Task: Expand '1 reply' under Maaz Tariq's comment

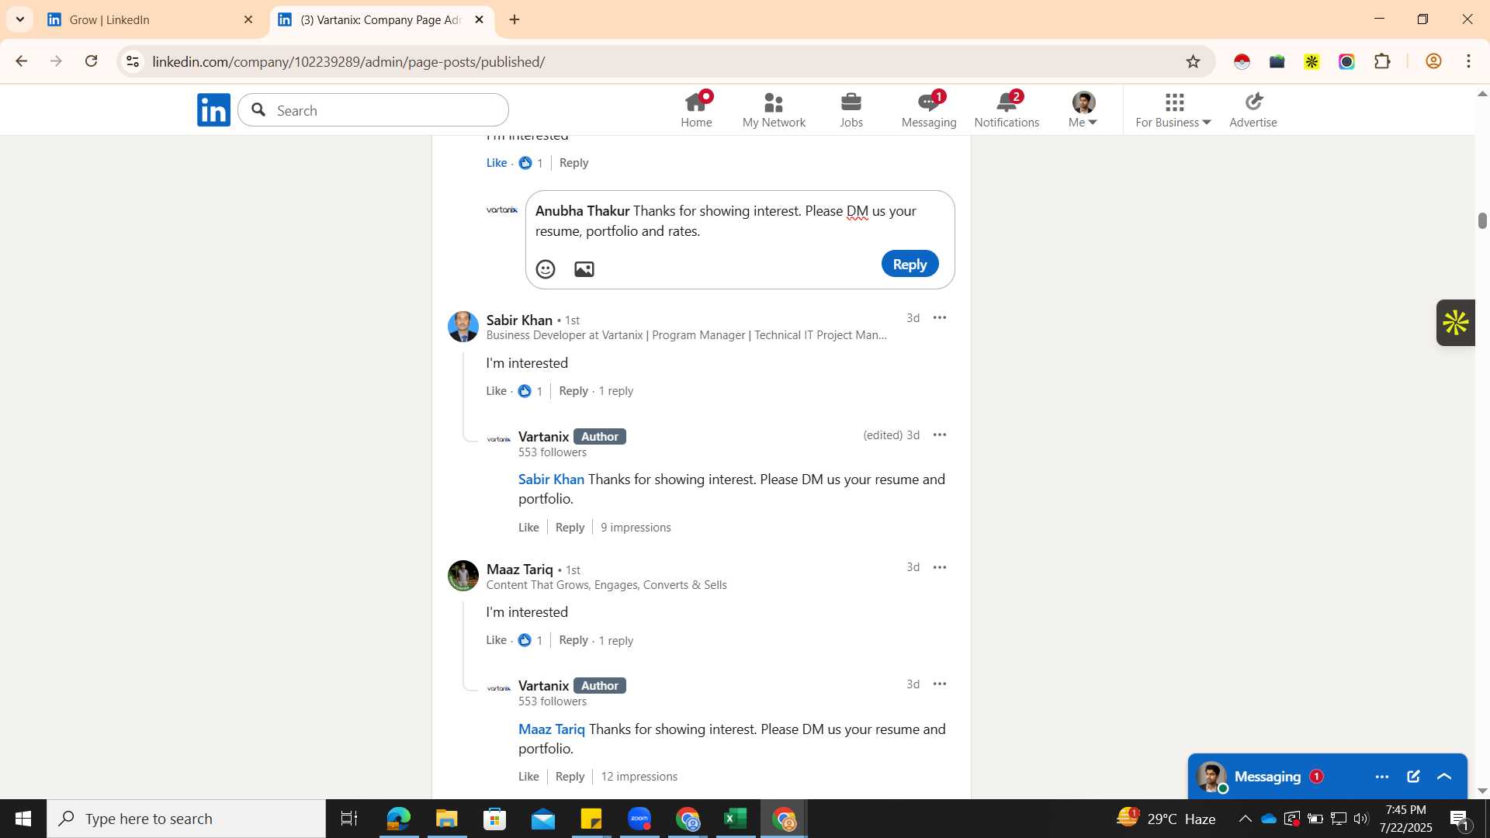Action: [x=616, y=641]
